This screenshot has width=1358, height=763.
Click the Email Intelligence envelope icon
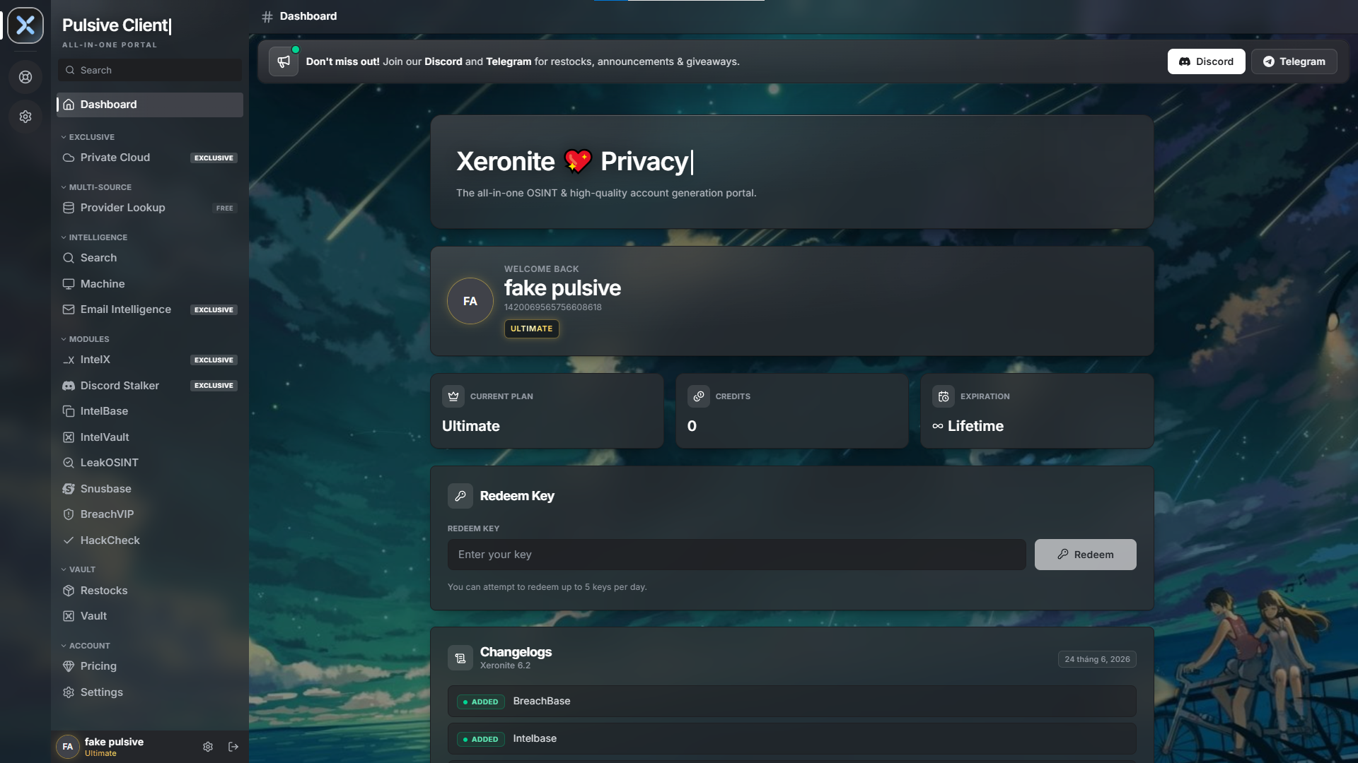[69, 309]
